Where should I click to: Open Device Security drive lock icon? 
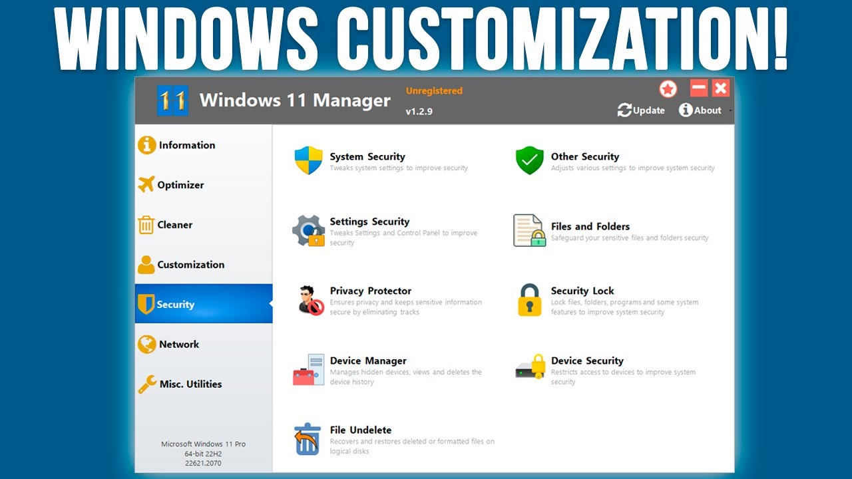click(531, 367)
